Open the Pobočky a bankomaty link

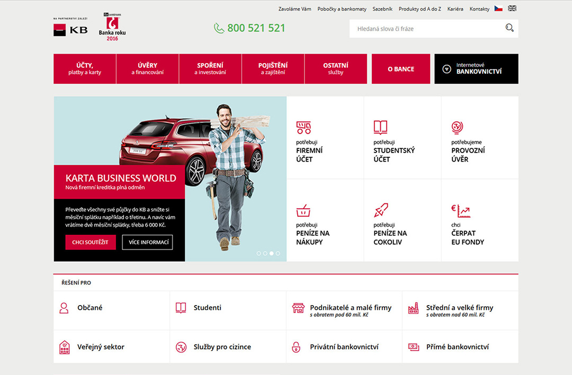click(342, 9)
